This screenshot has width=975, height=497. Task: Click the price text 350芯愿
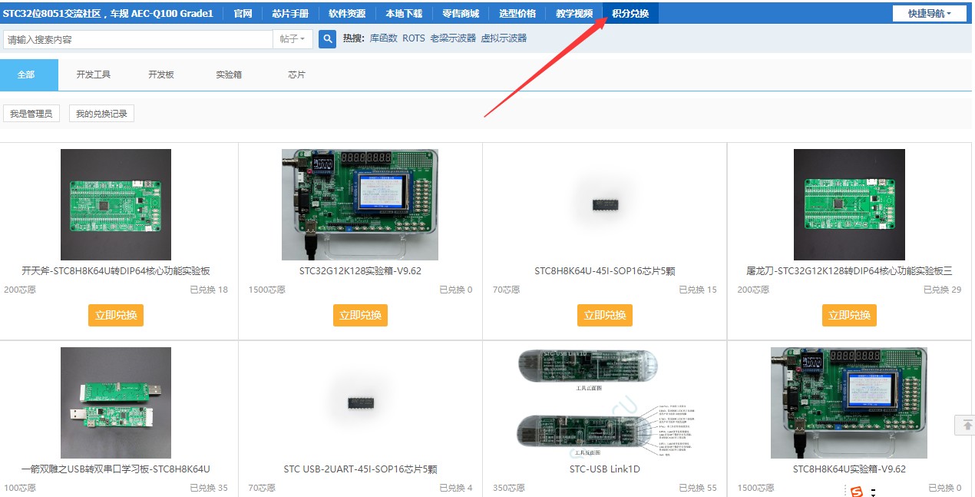509,488
